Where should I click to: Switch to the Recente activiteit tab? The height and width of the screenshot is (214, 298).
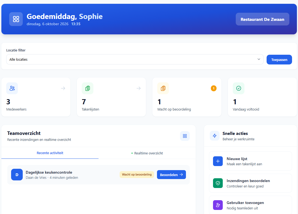(x=50, y=153)
